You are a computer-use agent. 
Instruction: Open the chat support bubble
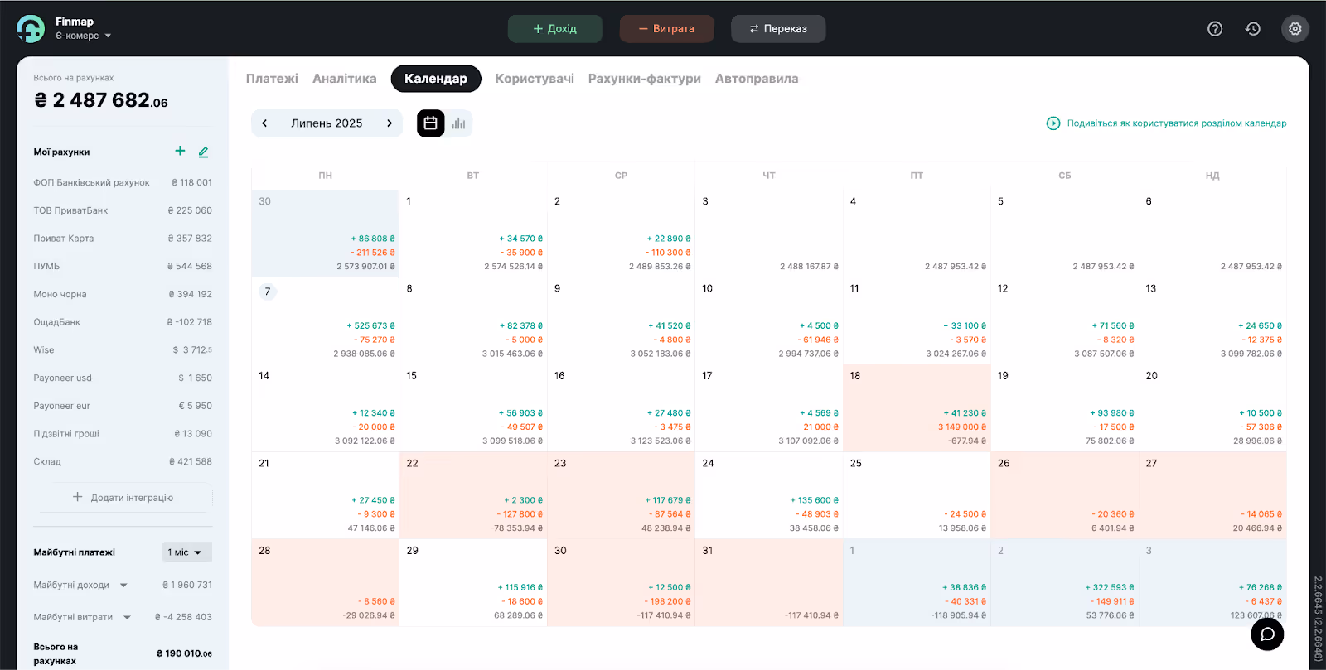1267,634
